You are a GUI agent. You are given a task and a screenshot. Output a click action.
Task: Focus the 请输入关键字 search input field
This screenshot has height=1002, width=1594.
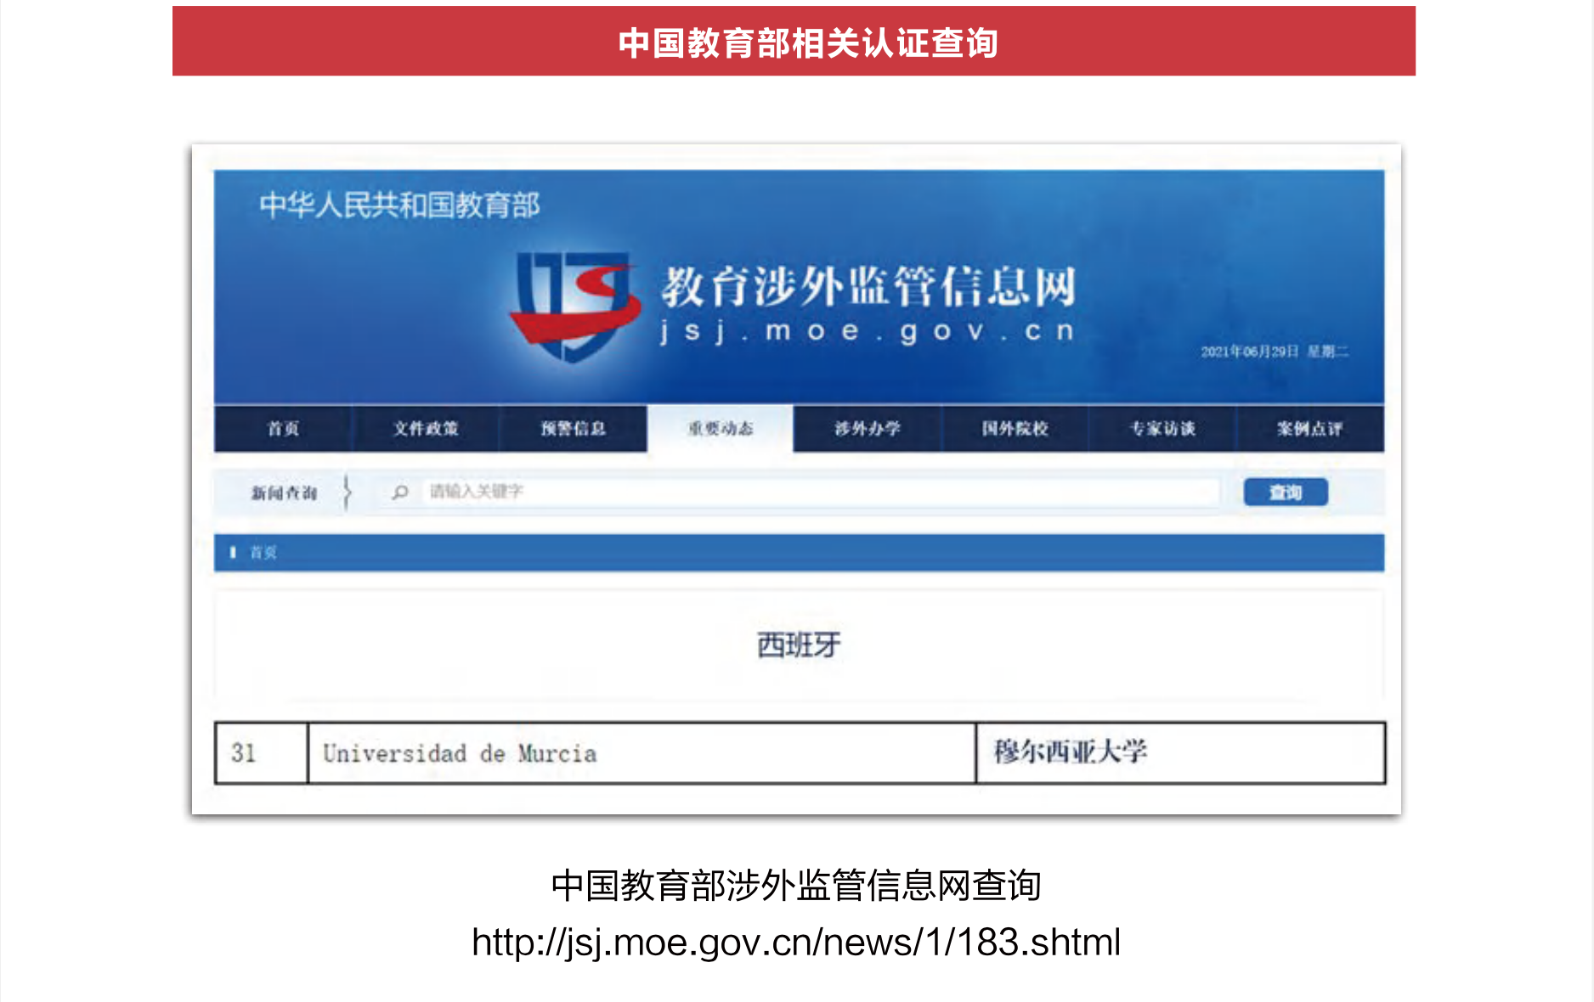[x=820, y=492]
